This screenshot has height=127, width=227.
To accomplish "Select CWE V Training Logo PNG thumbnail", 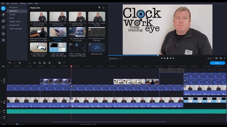I will [77, 47].
